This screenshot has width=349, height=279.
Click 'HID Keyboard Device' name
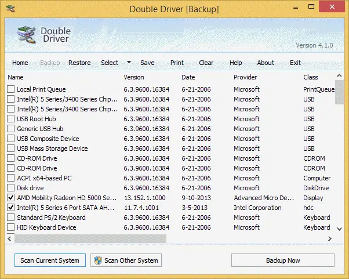pos(46,227)
